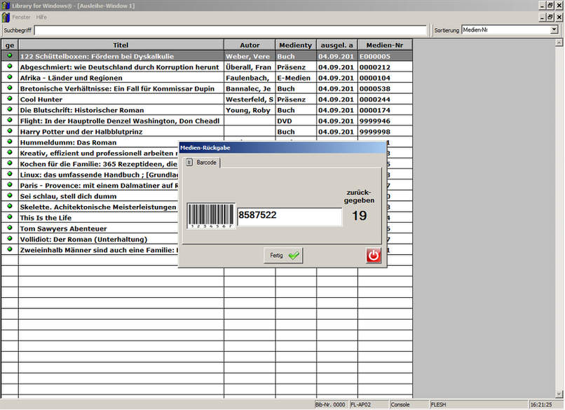Open the Hilfe menu
Viewport: 565px width, 410px height.
(x=41, y=17)
